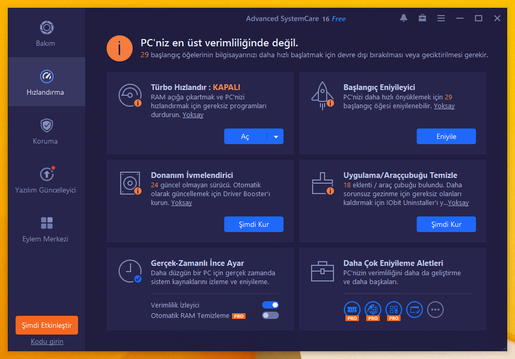This screenshot has width=515, height=359.
Task: Click the Şimdi Etkinleştir orange button
Action: pos(47,325)
